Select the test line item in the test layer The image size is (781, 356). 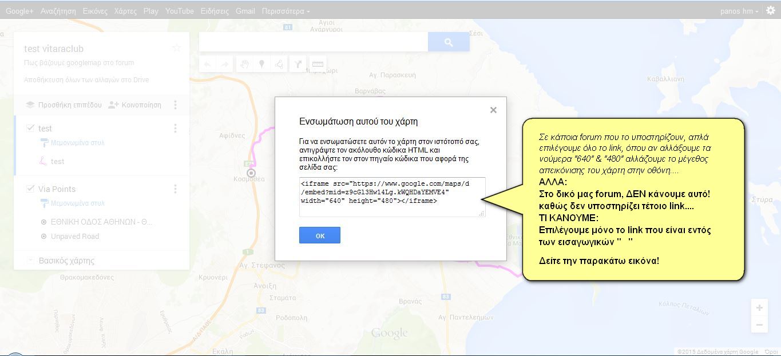[x=58, y=162]
